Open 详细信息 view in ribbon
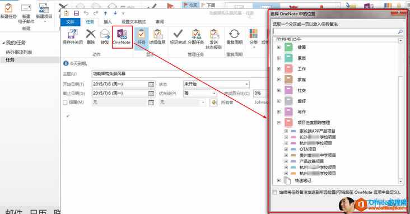The height and width of the screenshot is (214, 410). coord(157,36)
